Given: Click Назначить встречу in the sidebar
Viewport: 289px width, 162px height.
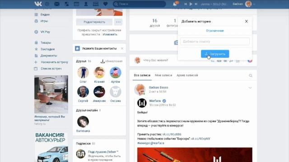Looking at the screenshot, I should [x=54, y=62].
